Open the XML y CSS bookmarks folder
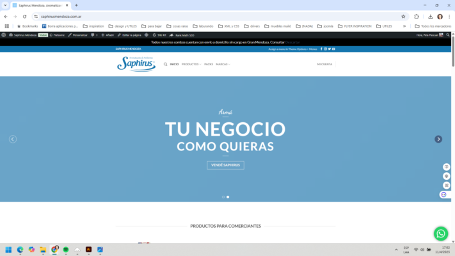 pyautogui.click(x=228, y=26)
